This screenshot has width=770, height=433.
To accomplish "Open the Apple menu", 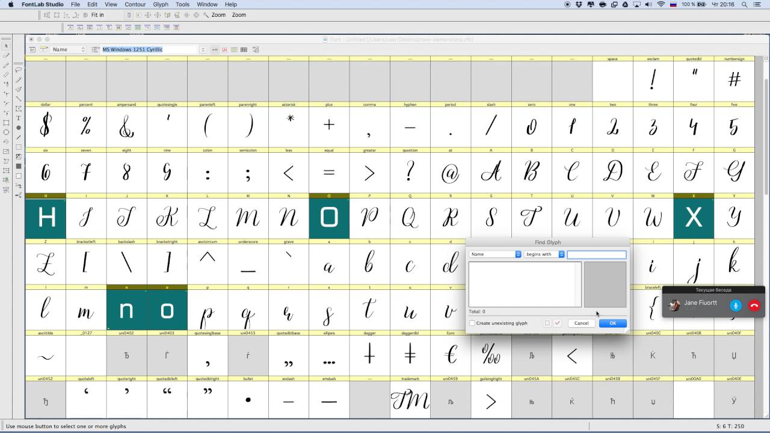I will 10,4.
